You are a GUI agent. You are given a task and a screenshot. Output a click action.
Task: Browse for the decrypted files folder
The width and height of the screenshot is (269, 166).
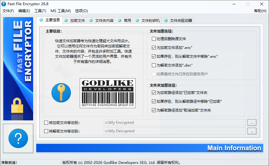[x=252, y=131]
